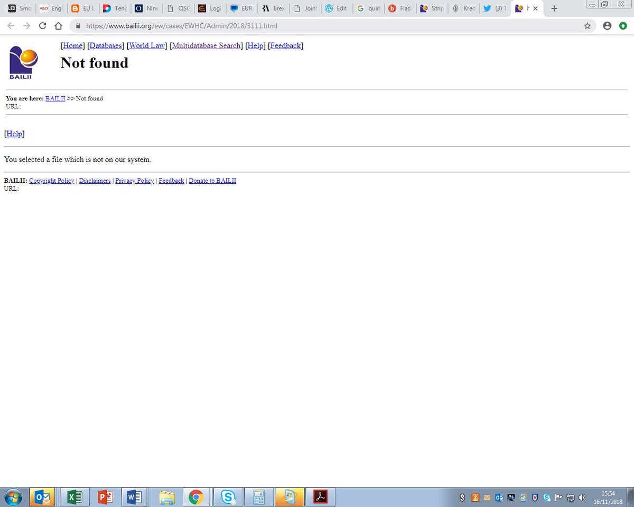Click the envelope mail tray icon
The width and height of the screenshot is (634, 507).
(x=487, y=497)
